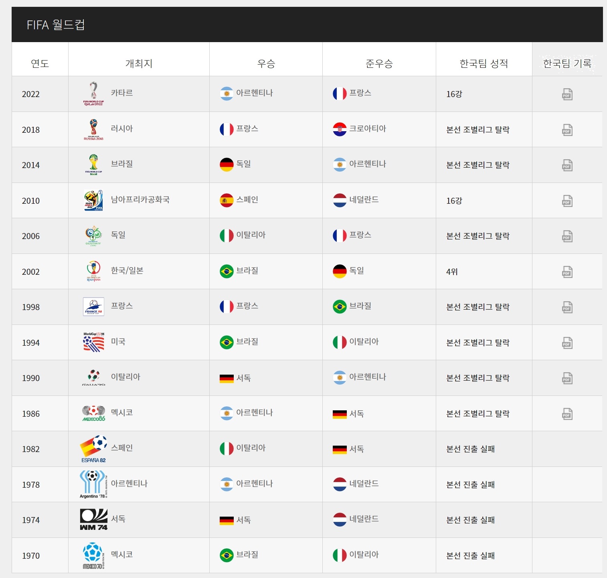Click the 16강 result in 2022 row

coord(454,94)
